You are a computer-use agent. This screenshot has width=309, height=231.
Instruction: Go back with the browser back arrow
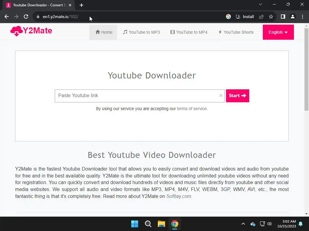[7, 17]
